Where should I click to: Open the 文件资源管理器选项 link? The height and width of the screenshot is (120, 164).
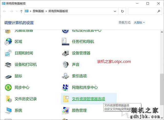[x=88, y=99]
